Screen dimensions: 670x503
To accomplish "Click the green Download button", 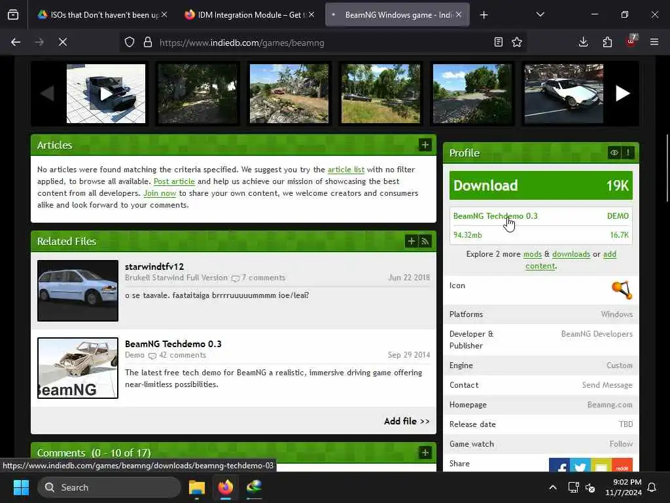I will pyautogui.click(x=540, y=185).
